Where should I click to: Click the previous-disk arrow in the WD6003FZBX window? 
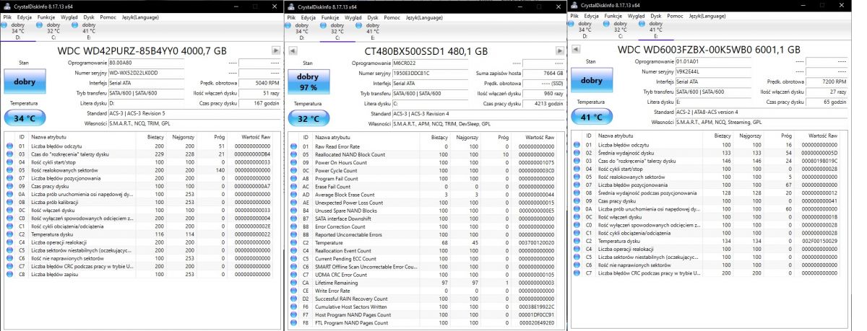(575, 50)
